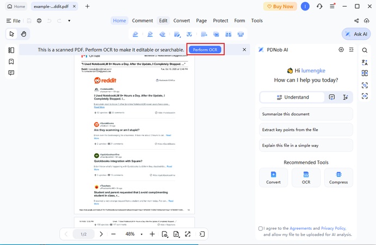Go to the next page arrow
Image resolution: width=376 pixels, height=245 pixels.
pos(101,234)
